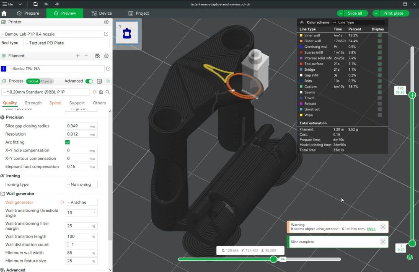
Task: Hide Outer wall lines in preview
Action: pos(380,41)
